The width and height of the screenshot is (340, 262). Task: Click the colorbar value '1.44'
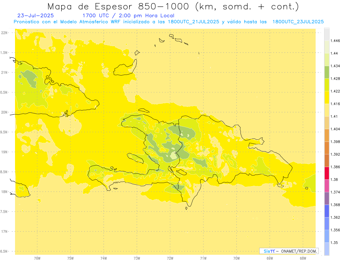[x=334, y=53]
